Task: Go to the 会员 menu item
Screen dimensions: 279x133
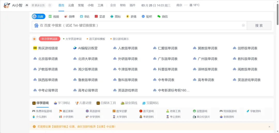Action: pyautogui.click(x=113, y=5)
